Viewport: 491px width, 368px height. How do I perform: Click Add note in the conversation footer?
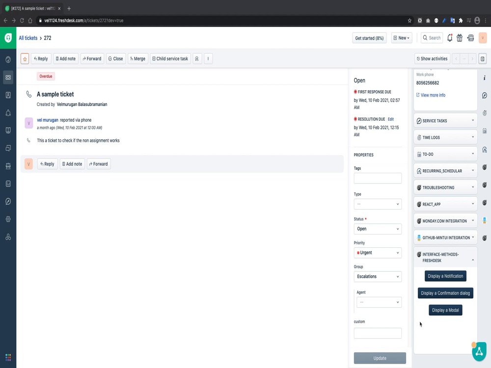click(x=72, y=164)
